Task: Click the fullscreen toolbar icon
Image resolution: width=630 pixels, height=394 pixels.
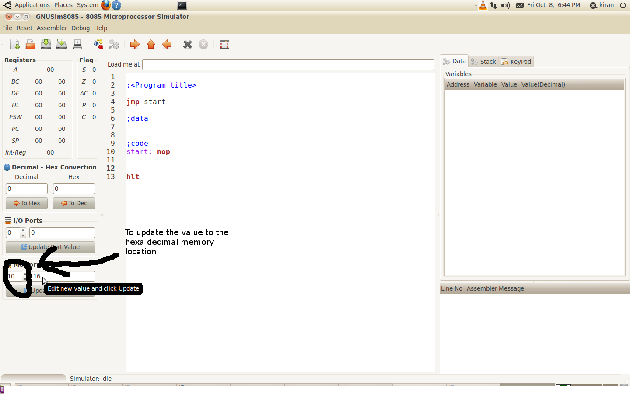Action: (224, 44)
